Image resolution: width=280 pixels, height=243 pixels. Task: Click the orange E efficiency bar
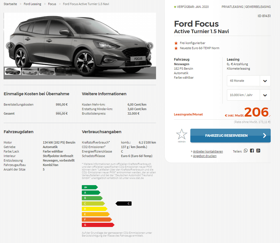click(x=96, y=214)
